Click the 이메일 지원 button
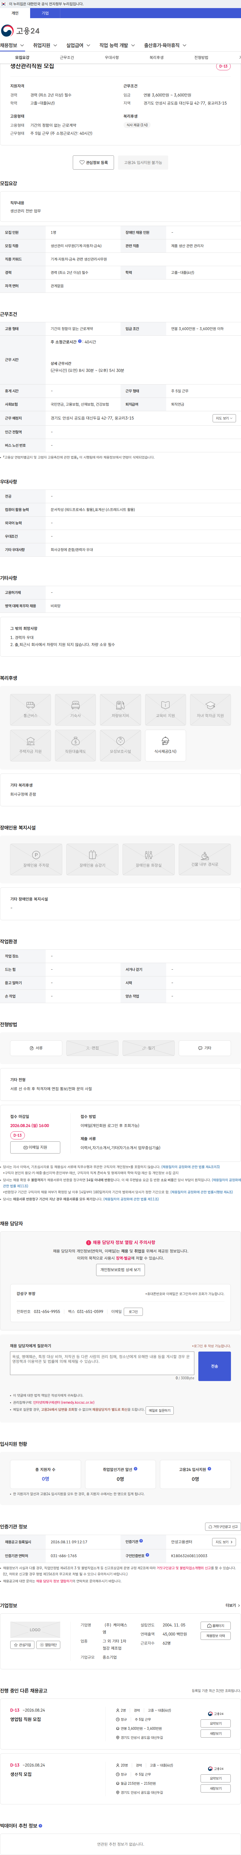The width and height of the screenshot is (241, 1855). [35, 1147]
